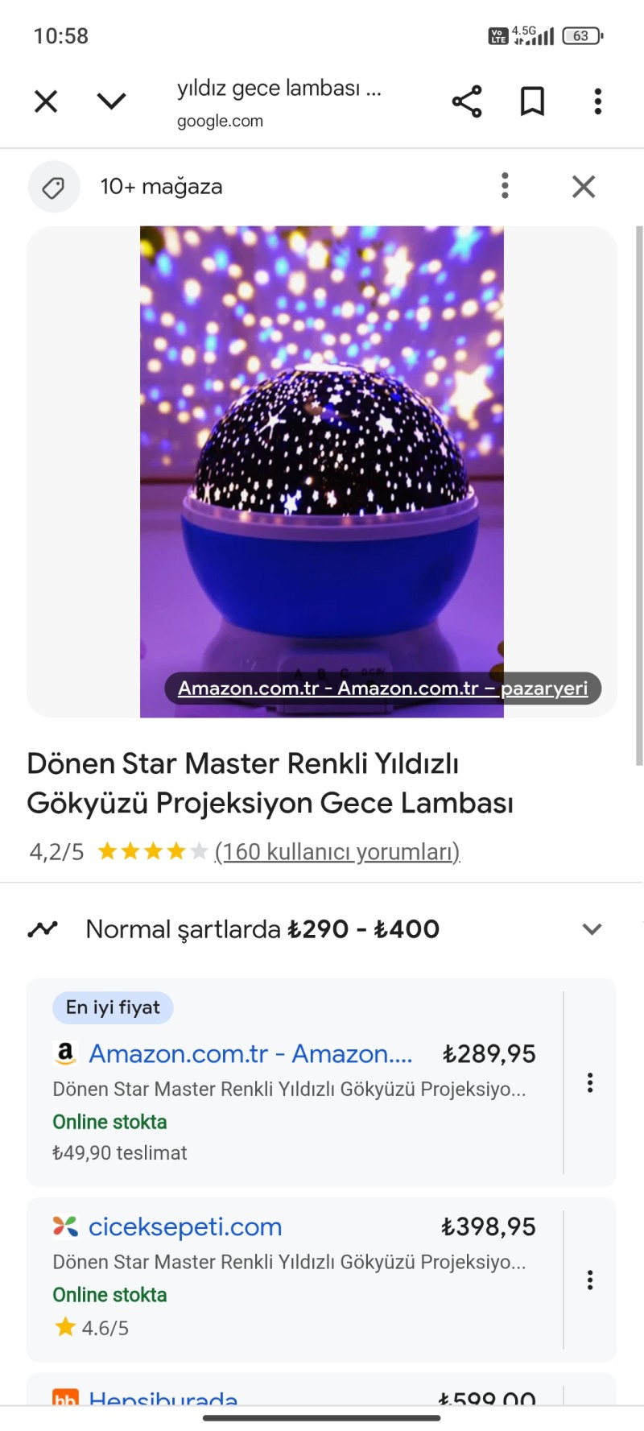Open the Amazon.com.tr store offer
The width and height of the screenshot is (644, 1431).
[250, 1054]
